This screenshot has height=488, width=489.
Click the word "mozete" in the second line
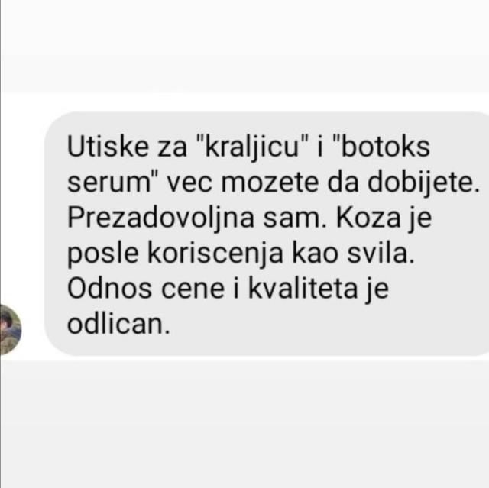pyautogui.click(x=270, y=183)
